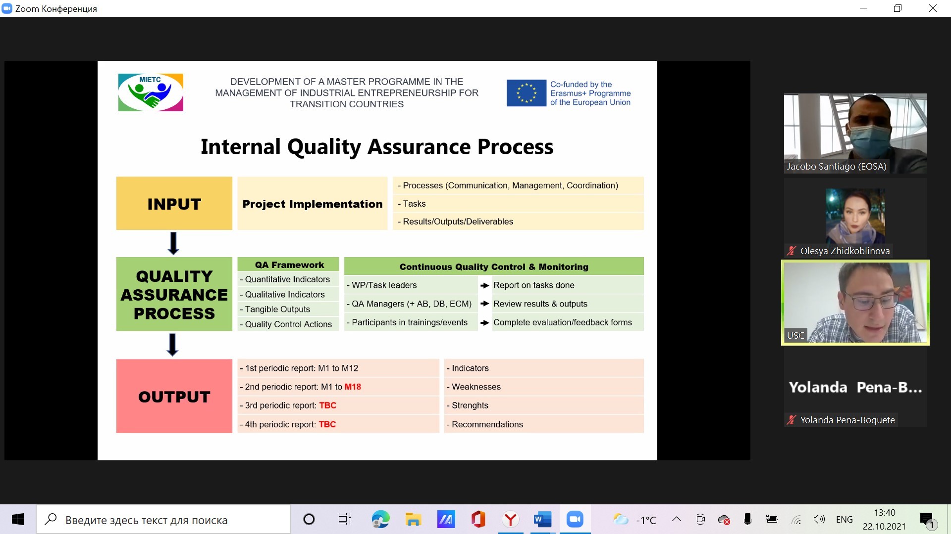Click the Zoom taskbar icon

coord(575,519)
